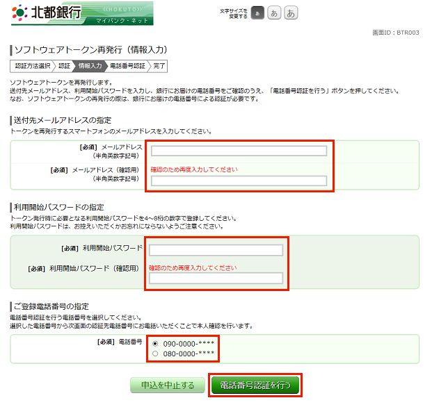Image resolution: width=432 pixels, height=407 pixels.
Task: Focus the メールアドレス（確認用） input field
Action: point(239,181)
